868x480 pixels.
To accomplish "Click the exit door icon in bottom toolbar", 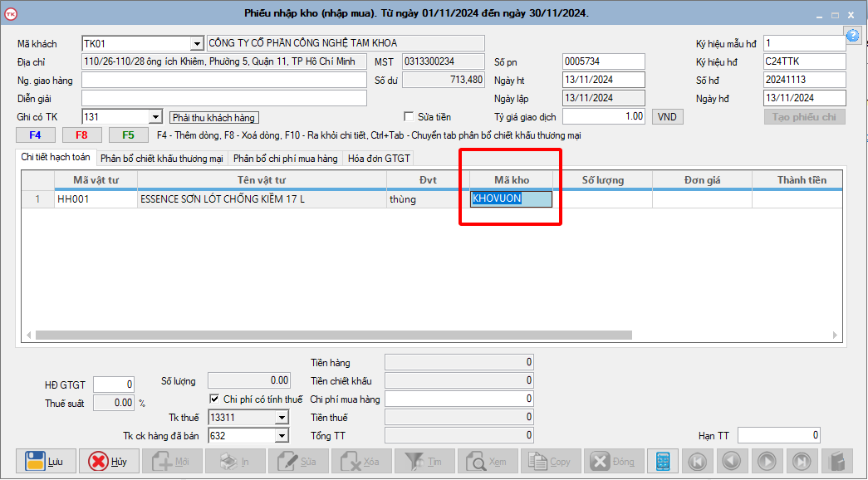I will [x=836, y=462].
